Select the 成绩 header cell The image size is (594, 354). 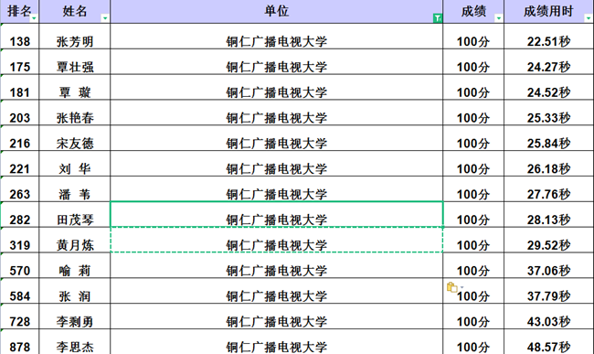tap(473, 11)
